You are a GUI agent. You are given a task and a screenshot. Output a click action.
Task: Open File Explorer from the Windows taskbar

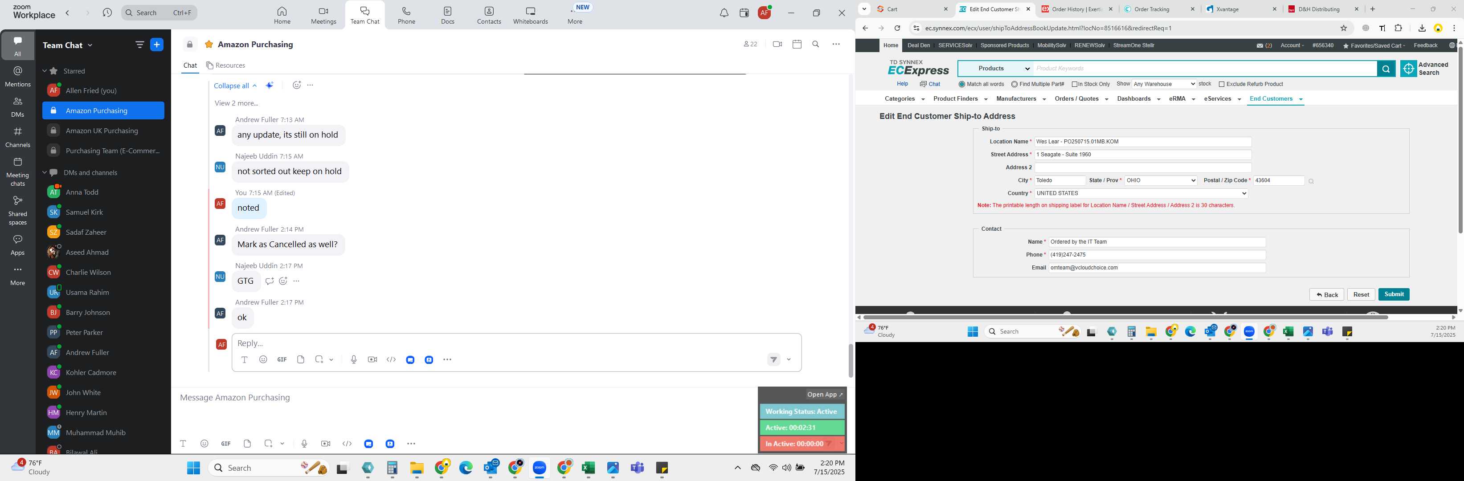tap(417, 468)
